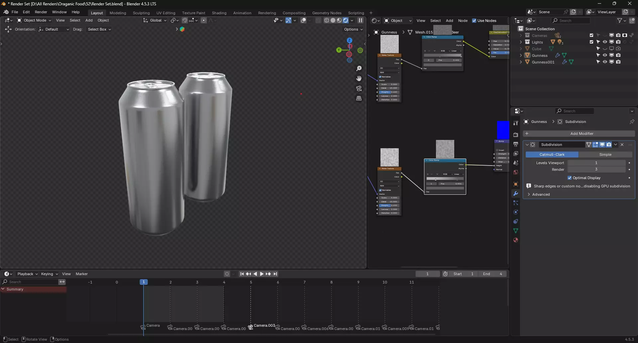Expand Cameras collection in Outliner
This screenshot has height=343, width=638.
coord(521,36)
